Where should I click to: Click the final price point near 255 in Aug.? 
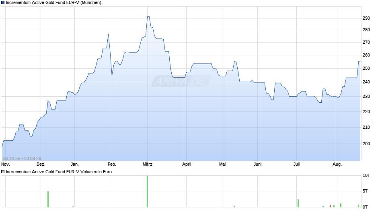pos(360,61)
